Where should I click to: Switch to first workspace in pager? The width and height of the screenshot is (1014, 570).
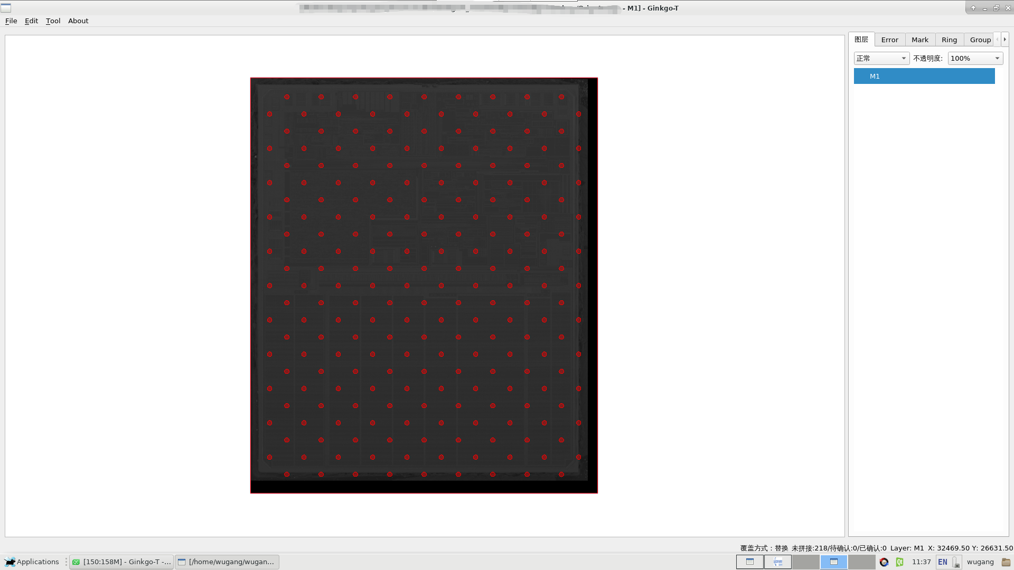(749, 562)
